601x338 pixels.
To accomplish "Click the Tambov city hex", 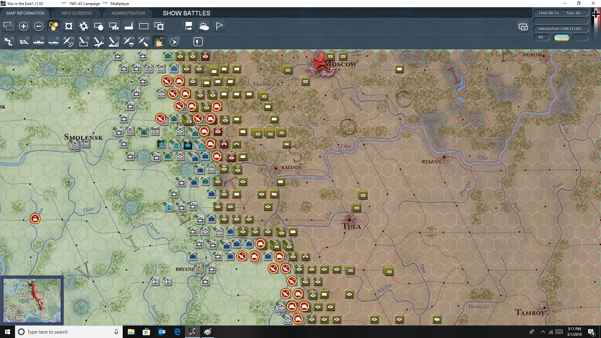I will (x=544, y=308).
